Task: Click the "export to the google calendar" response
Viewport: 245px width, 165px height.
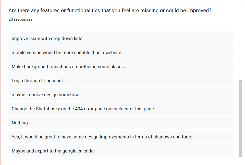Action: point(53,151)
